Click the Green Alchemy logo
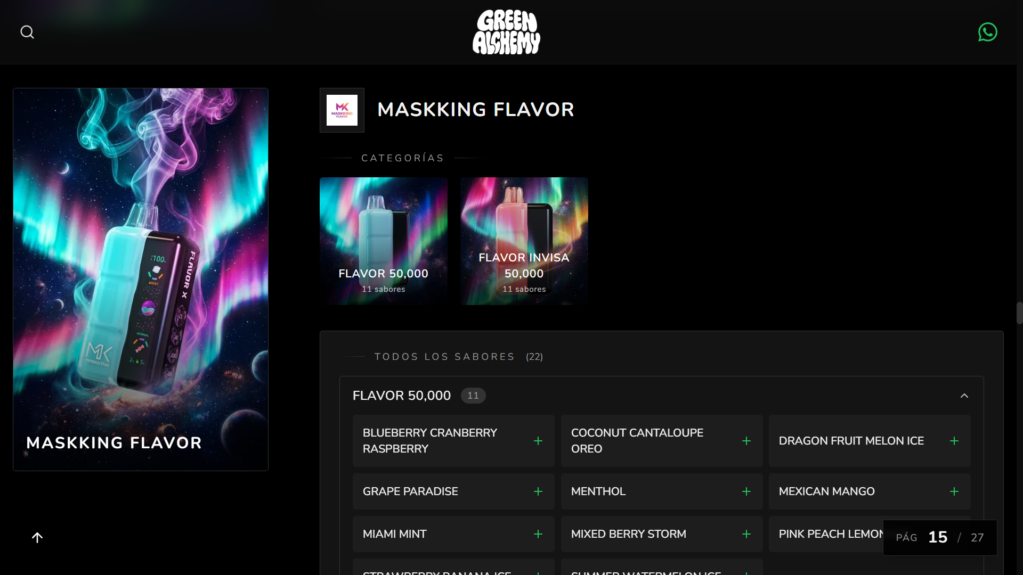This screenshot has height=575, width=1023. 506,32
